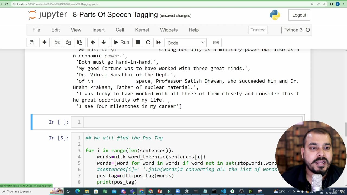Move the selected cell up

click(x=93, y=43)
